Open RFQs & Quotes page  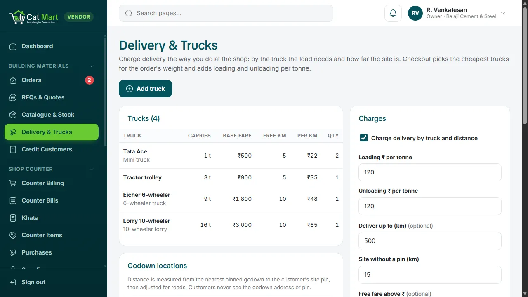pyautogui.click(x=52, y=97)
